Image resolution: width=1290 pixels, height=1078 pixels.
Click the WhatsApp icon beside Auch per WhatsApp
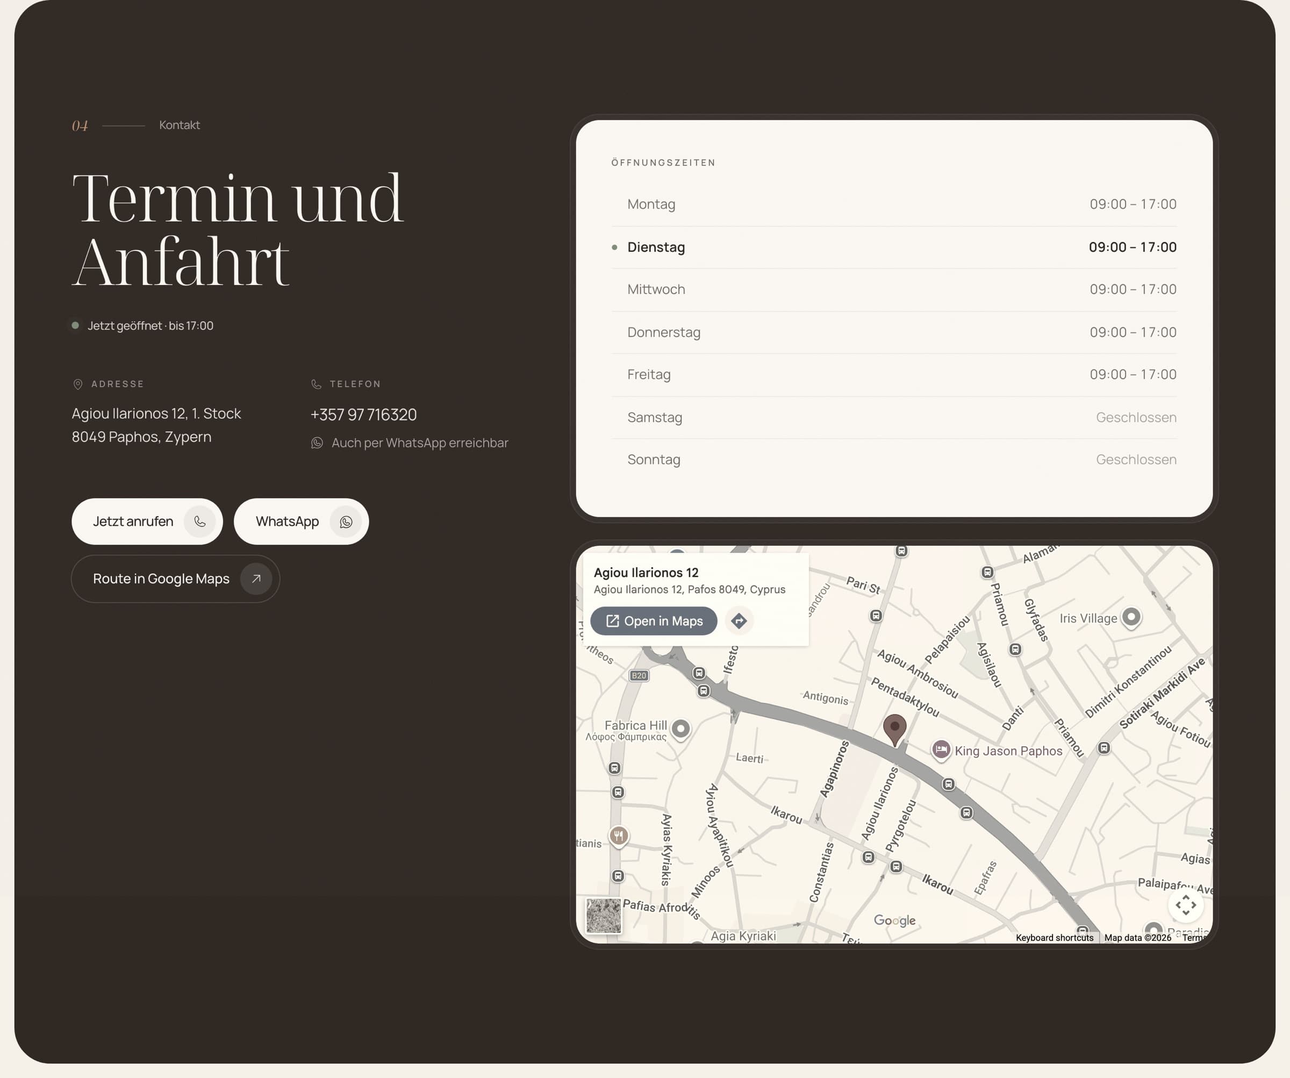317,443
